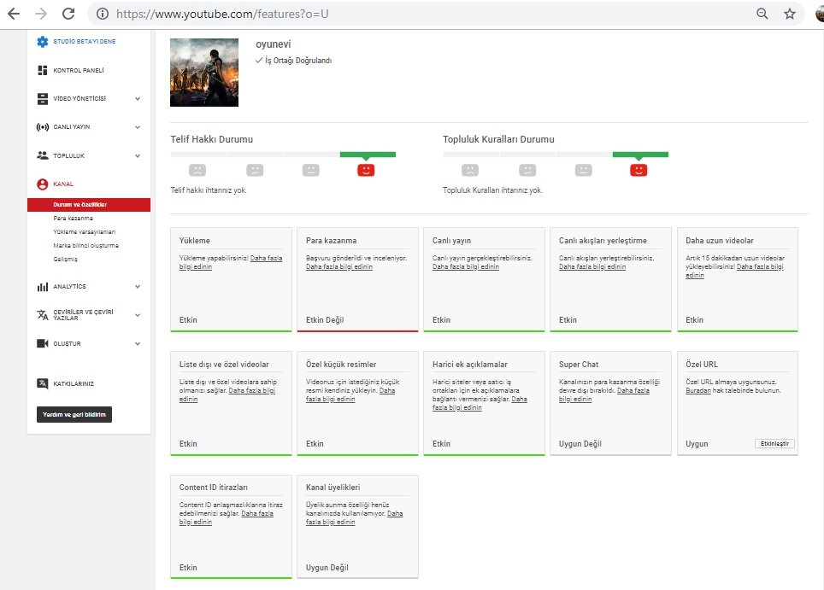Screen dimensions: 824x590
Task: Reload the page with refresh icon
Action: click(x=68, y=14)
